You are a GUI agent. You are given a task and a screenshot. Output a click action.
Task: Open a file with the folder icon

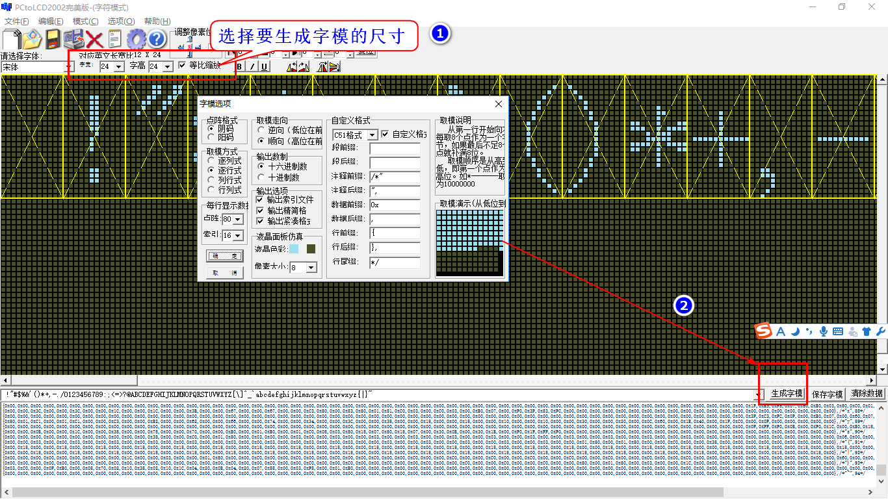[x=32, y=40]
